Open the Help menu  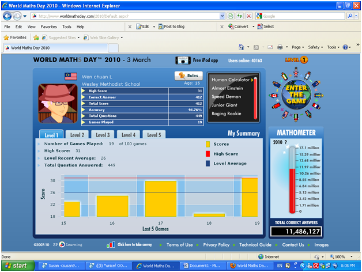80,27
